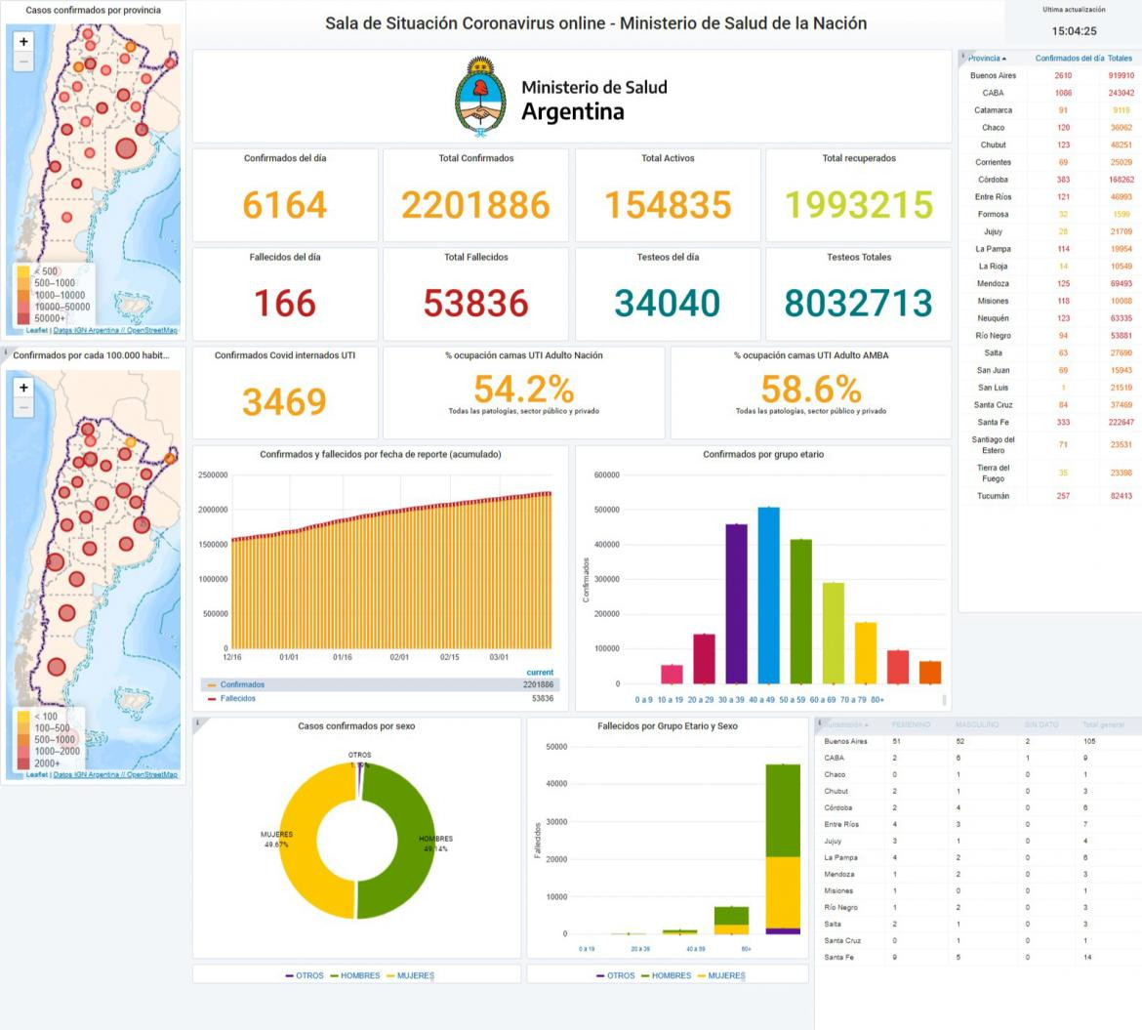The height and width of the screenshot is (1030, 1142).
Task: Open the 'Confirmados del día' panel title menu
Action: [x=285, y=158]
